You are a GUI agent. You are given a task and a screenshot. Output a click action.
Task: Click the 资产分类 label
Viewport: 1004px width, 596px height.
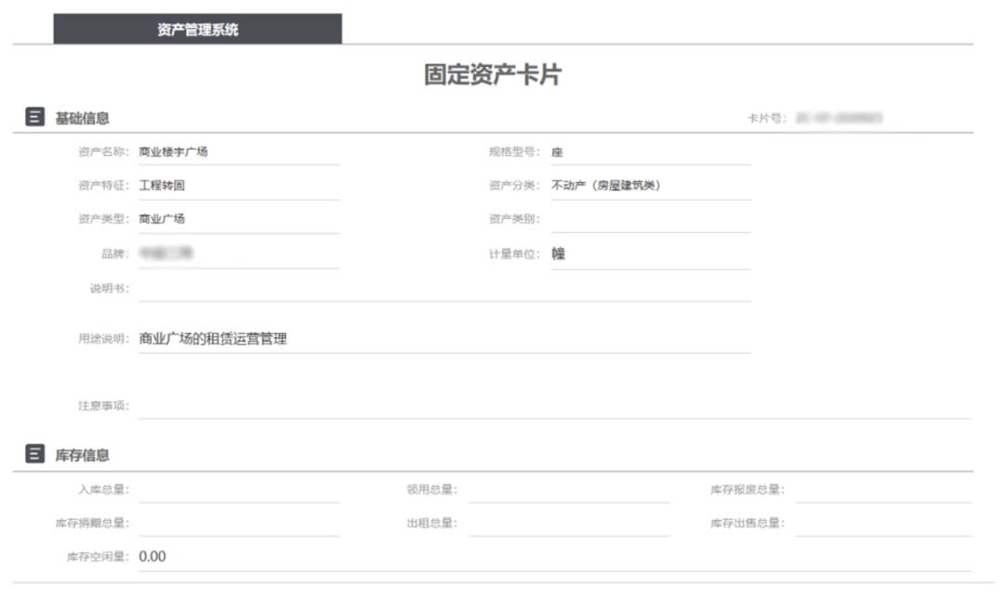click(x=514, y=186)
